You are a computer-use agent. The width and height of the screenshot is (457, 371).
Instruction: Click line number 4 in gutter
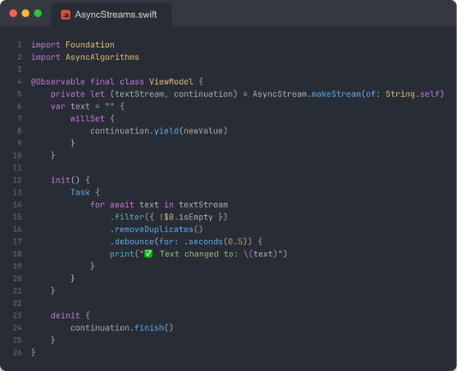pyautogui.click(x=19, y=82)
